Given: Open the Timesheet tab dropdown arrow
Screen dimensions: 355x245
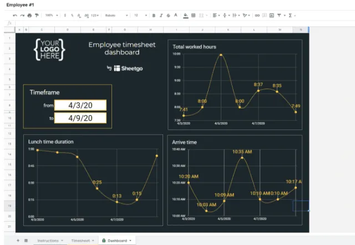Looking at the screenshot, I should click(93, 241).
